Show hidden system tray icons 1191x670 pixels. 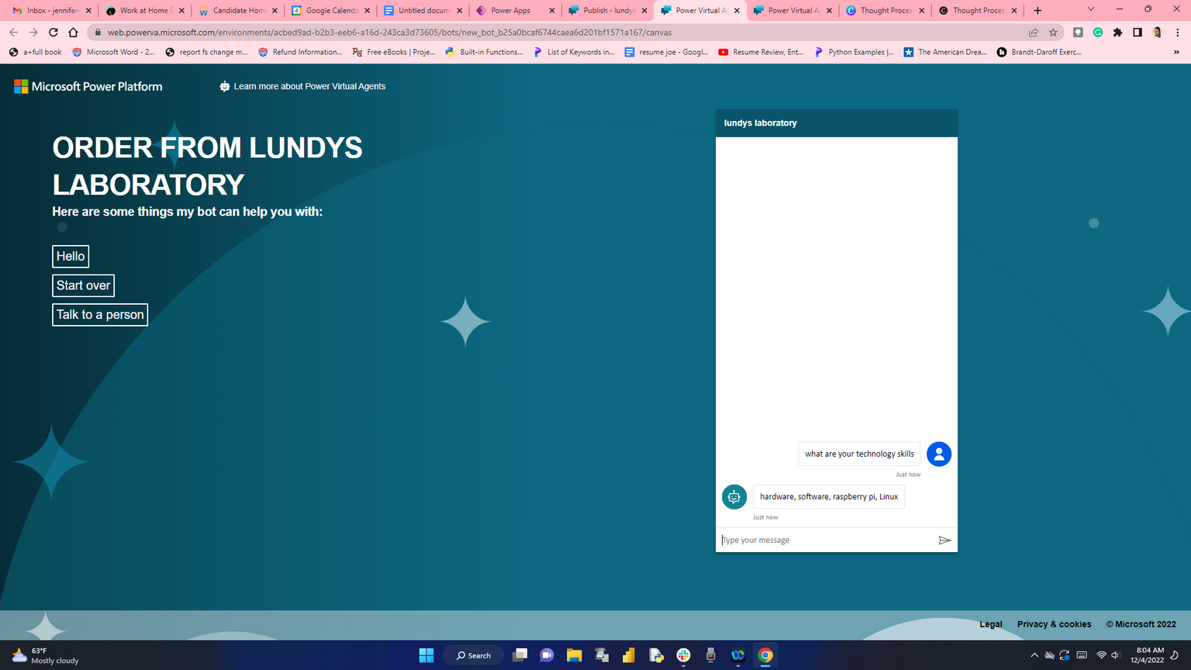coord(1034,655)
